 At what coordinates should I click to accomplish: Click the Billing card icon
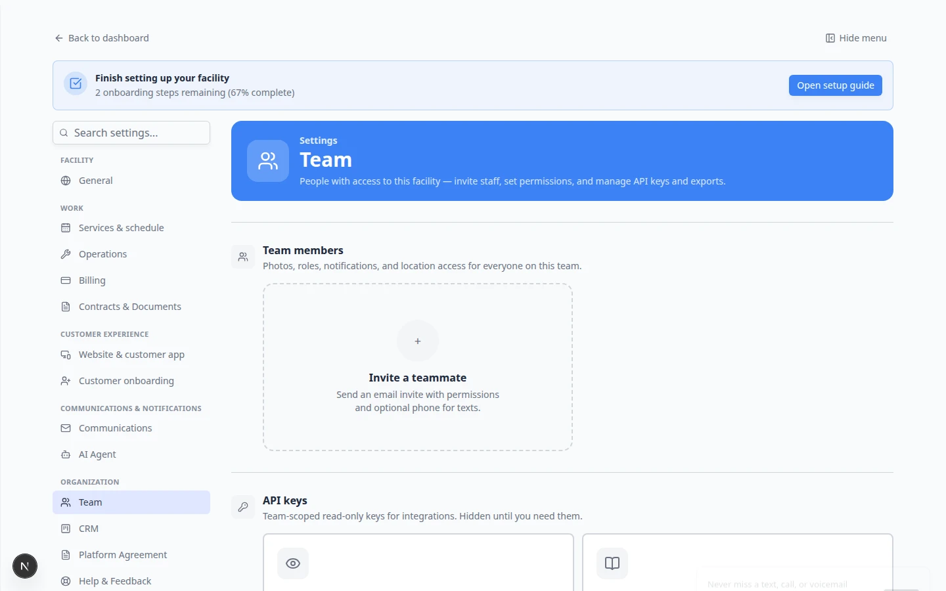coord(66,280)
